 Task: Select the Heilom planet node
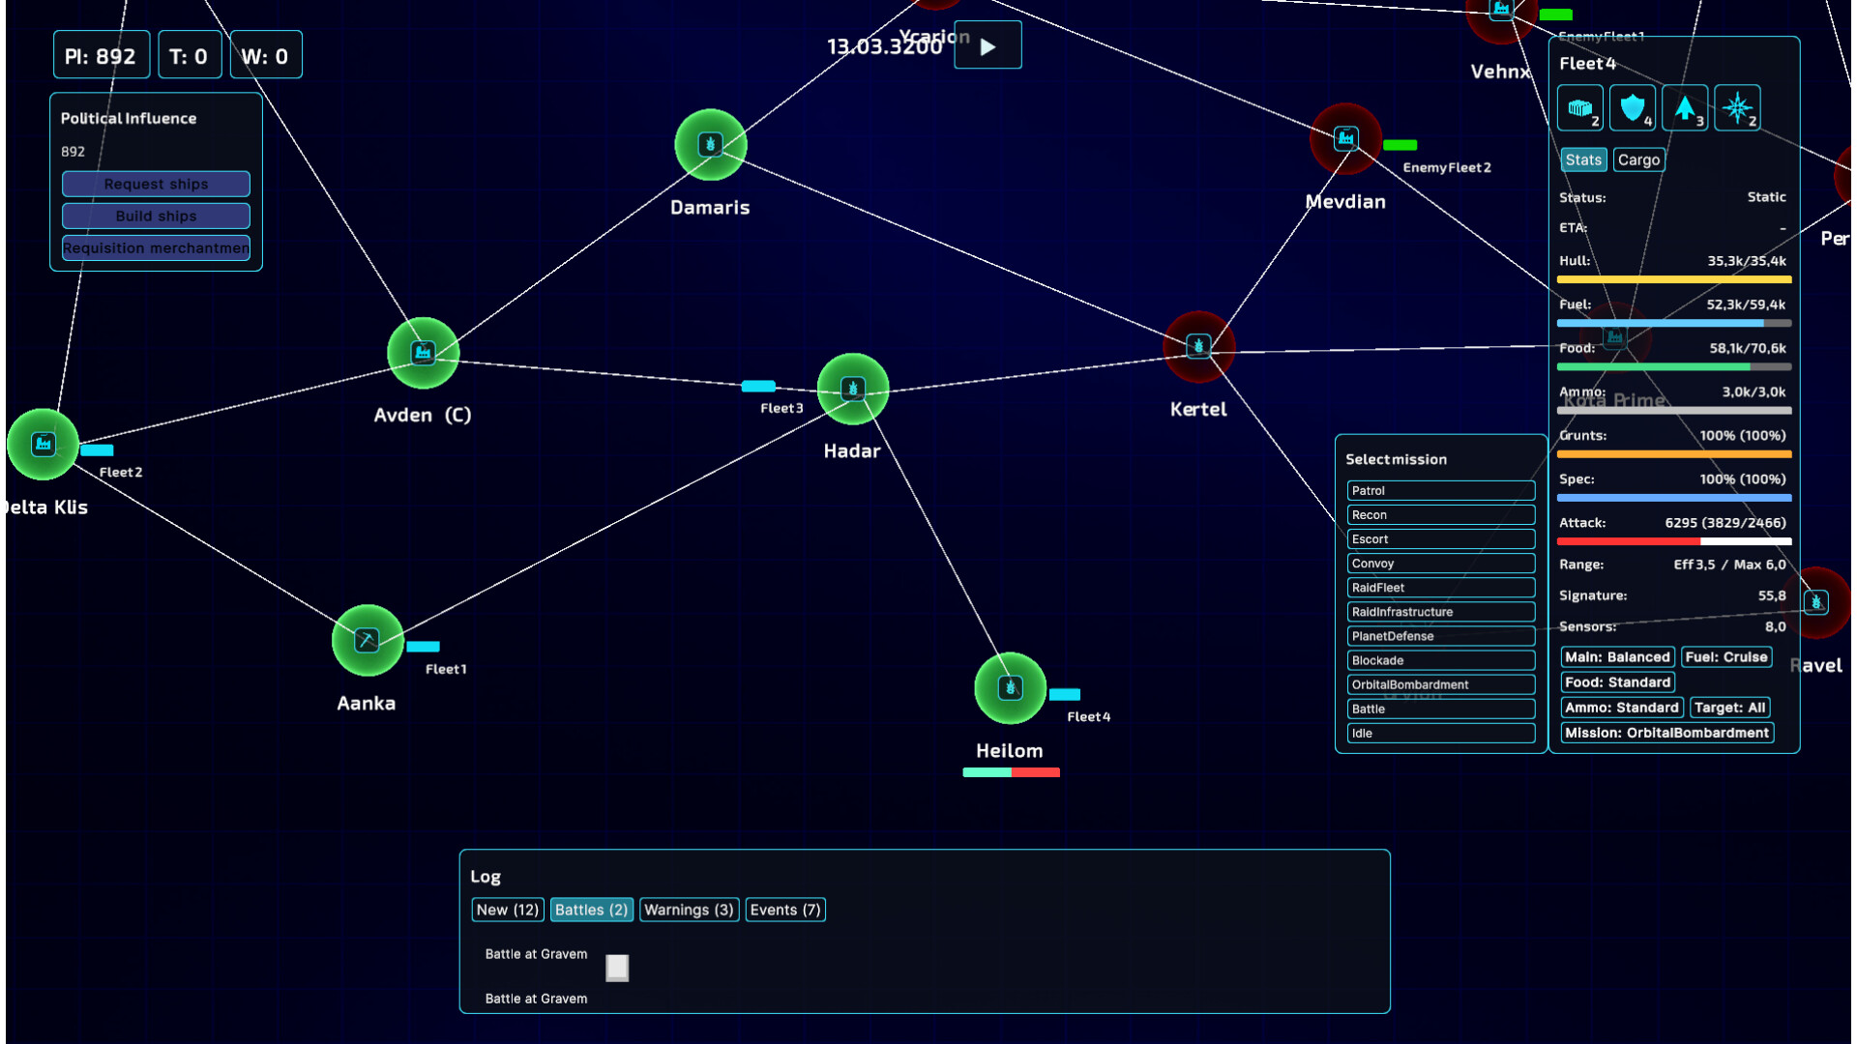tap(1010, 688)
